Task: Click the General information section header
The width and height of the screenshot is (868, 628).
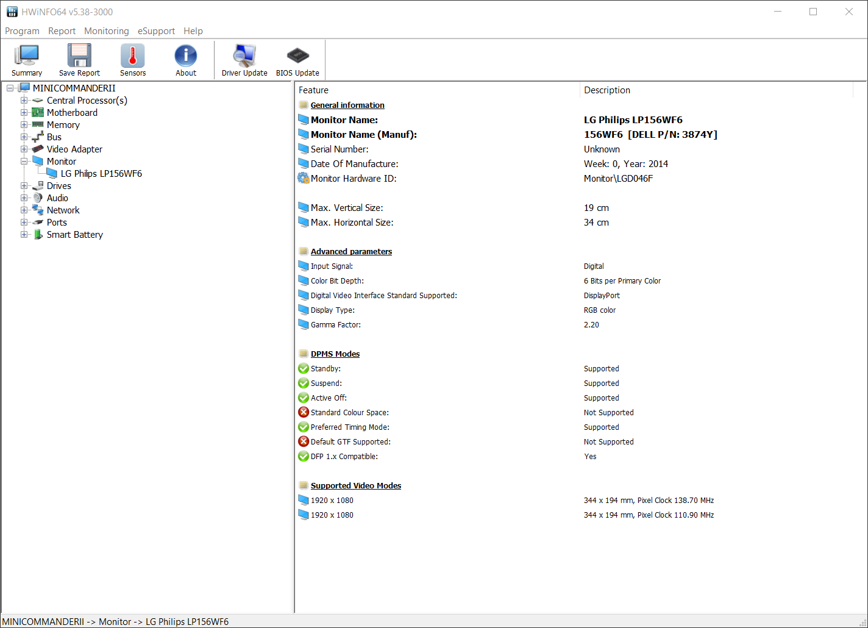Action: click(347, 105)
